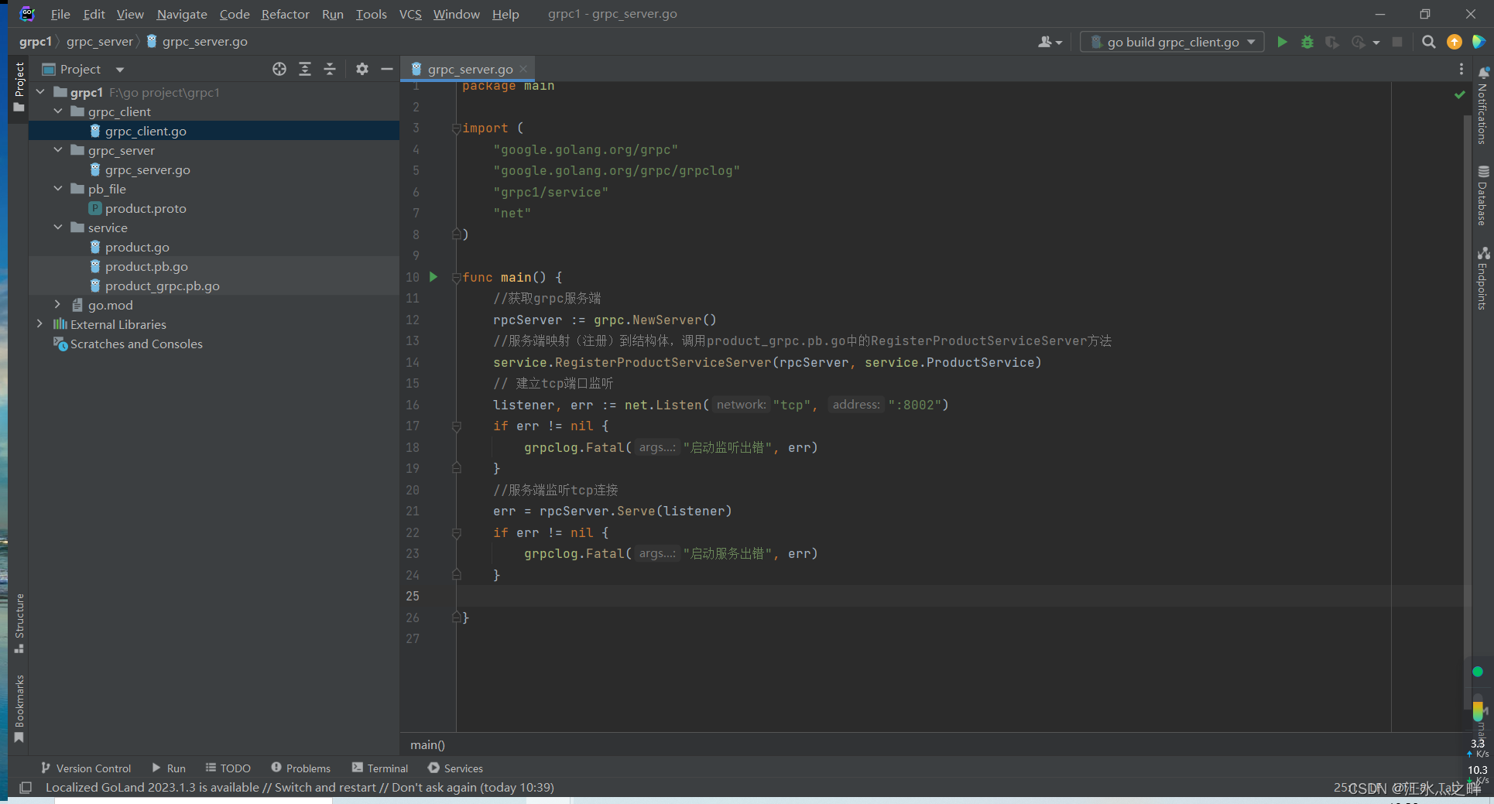
Task: Toggle the Project side tab
Action: tap(19, 87)
